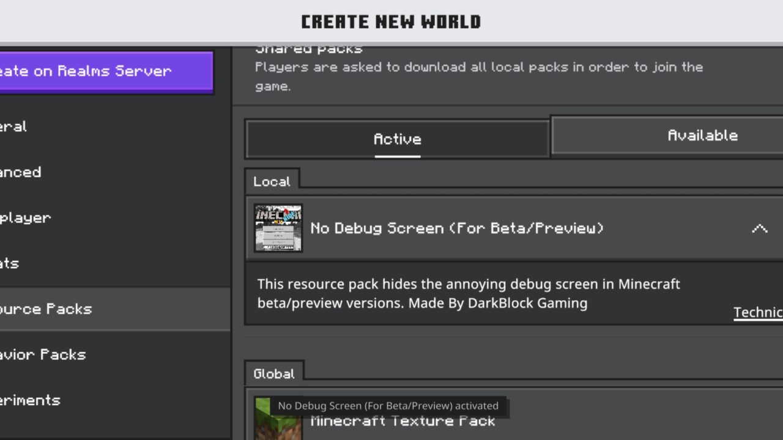Click the Create on Realms Server button
The height and width of the screenshot is (440, 783).
tap(106, 71)
